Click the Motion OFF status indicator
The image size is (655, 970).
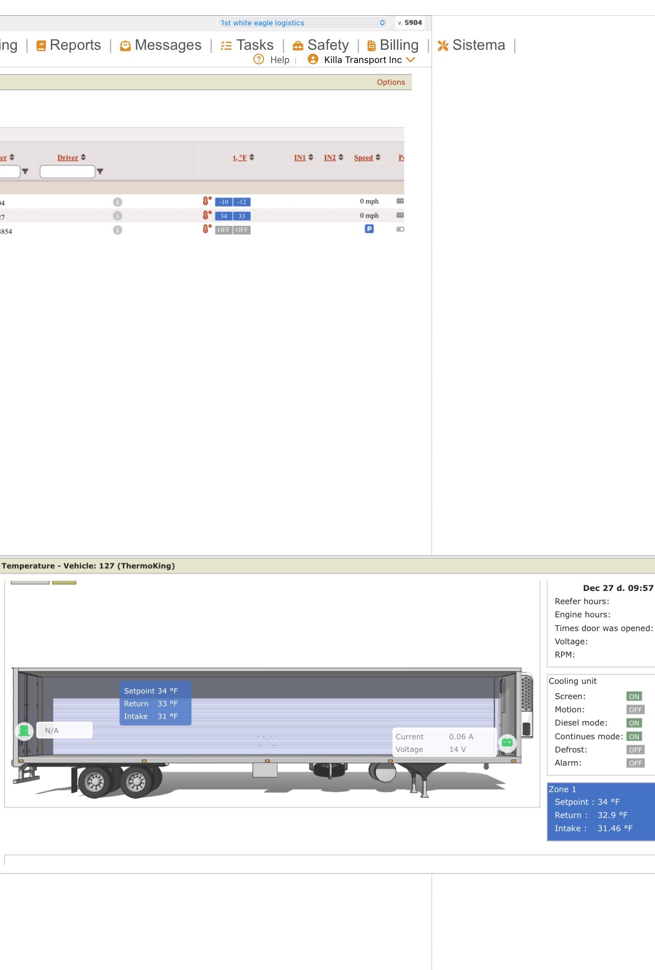(635, 710)
